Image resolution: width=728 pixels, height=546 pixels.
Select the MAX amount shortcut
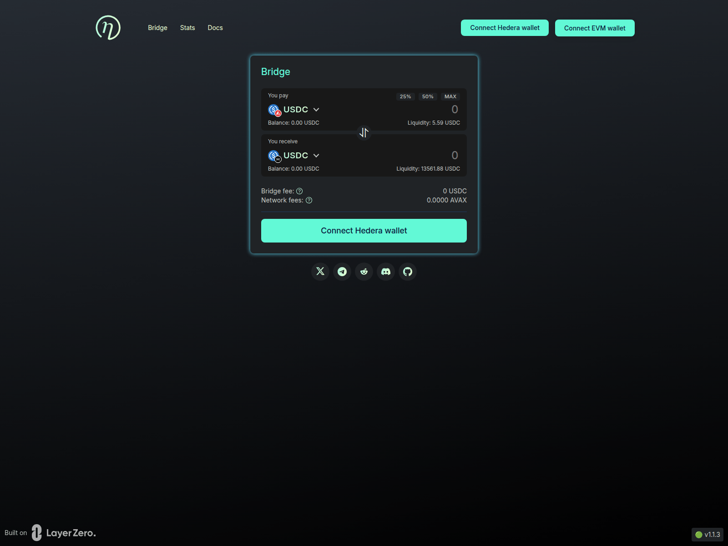click(x=450, y=96)
